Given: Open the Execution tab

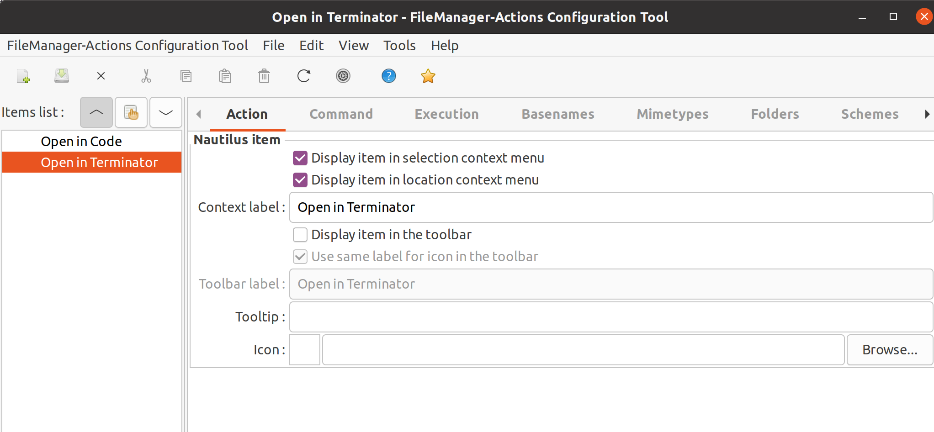Looking at the screenshot, I should [447, 114].
